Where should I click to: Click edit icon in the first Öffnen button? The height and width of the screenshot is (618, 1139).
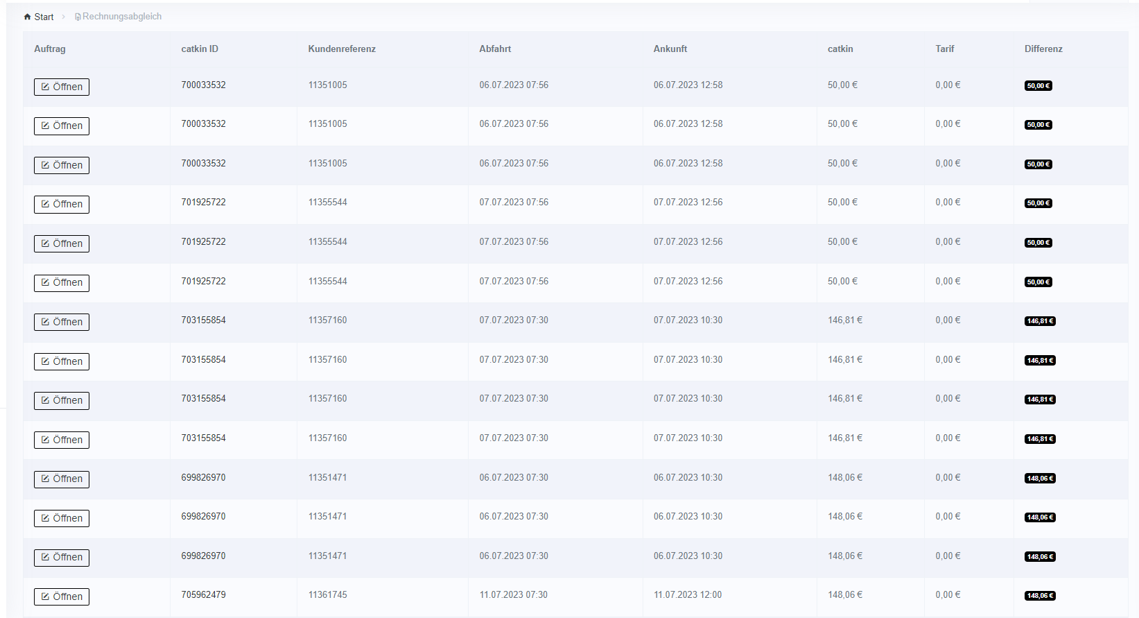[x=45, y=87]
